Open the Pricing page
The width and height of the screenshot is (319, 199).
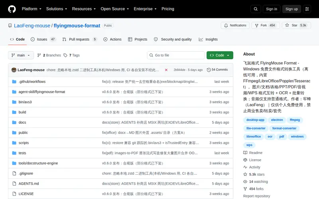168,9
